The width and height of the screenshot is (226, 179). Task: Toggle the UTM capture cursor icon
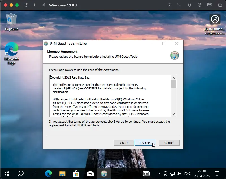point(169,5)
